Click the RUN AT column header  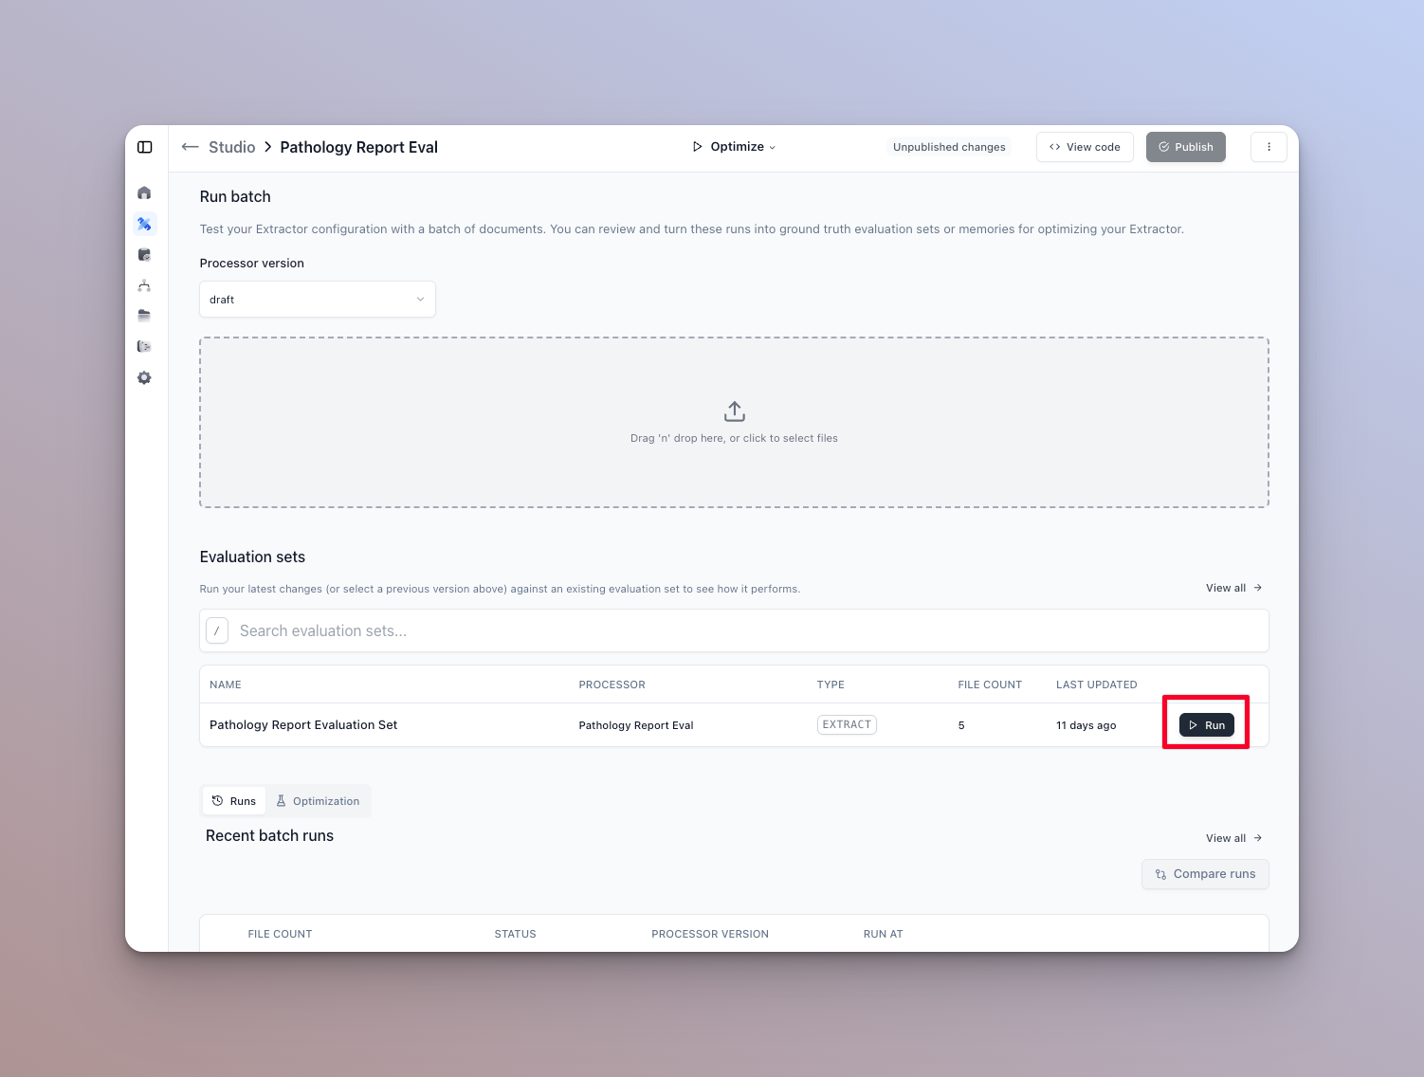pos(883,934)
